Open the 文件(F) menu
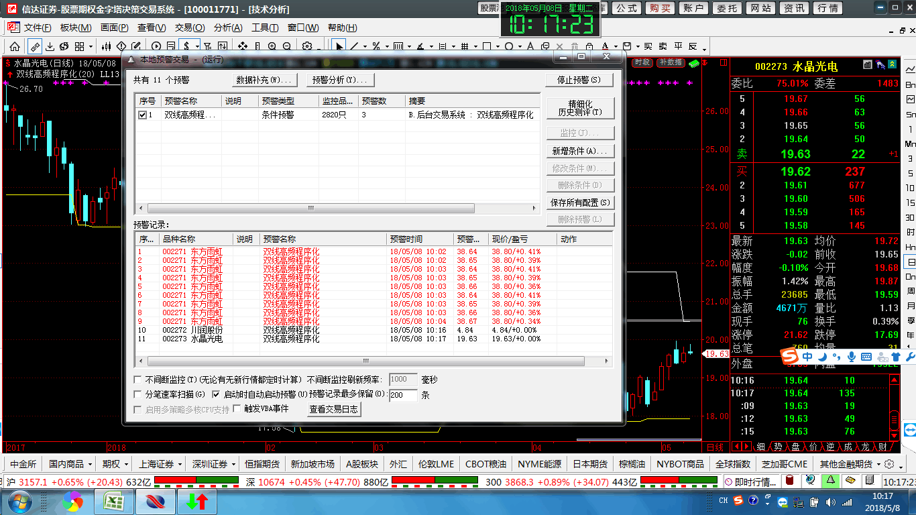Viewport: 916px width, 515px height. click(x=38, y=27)
